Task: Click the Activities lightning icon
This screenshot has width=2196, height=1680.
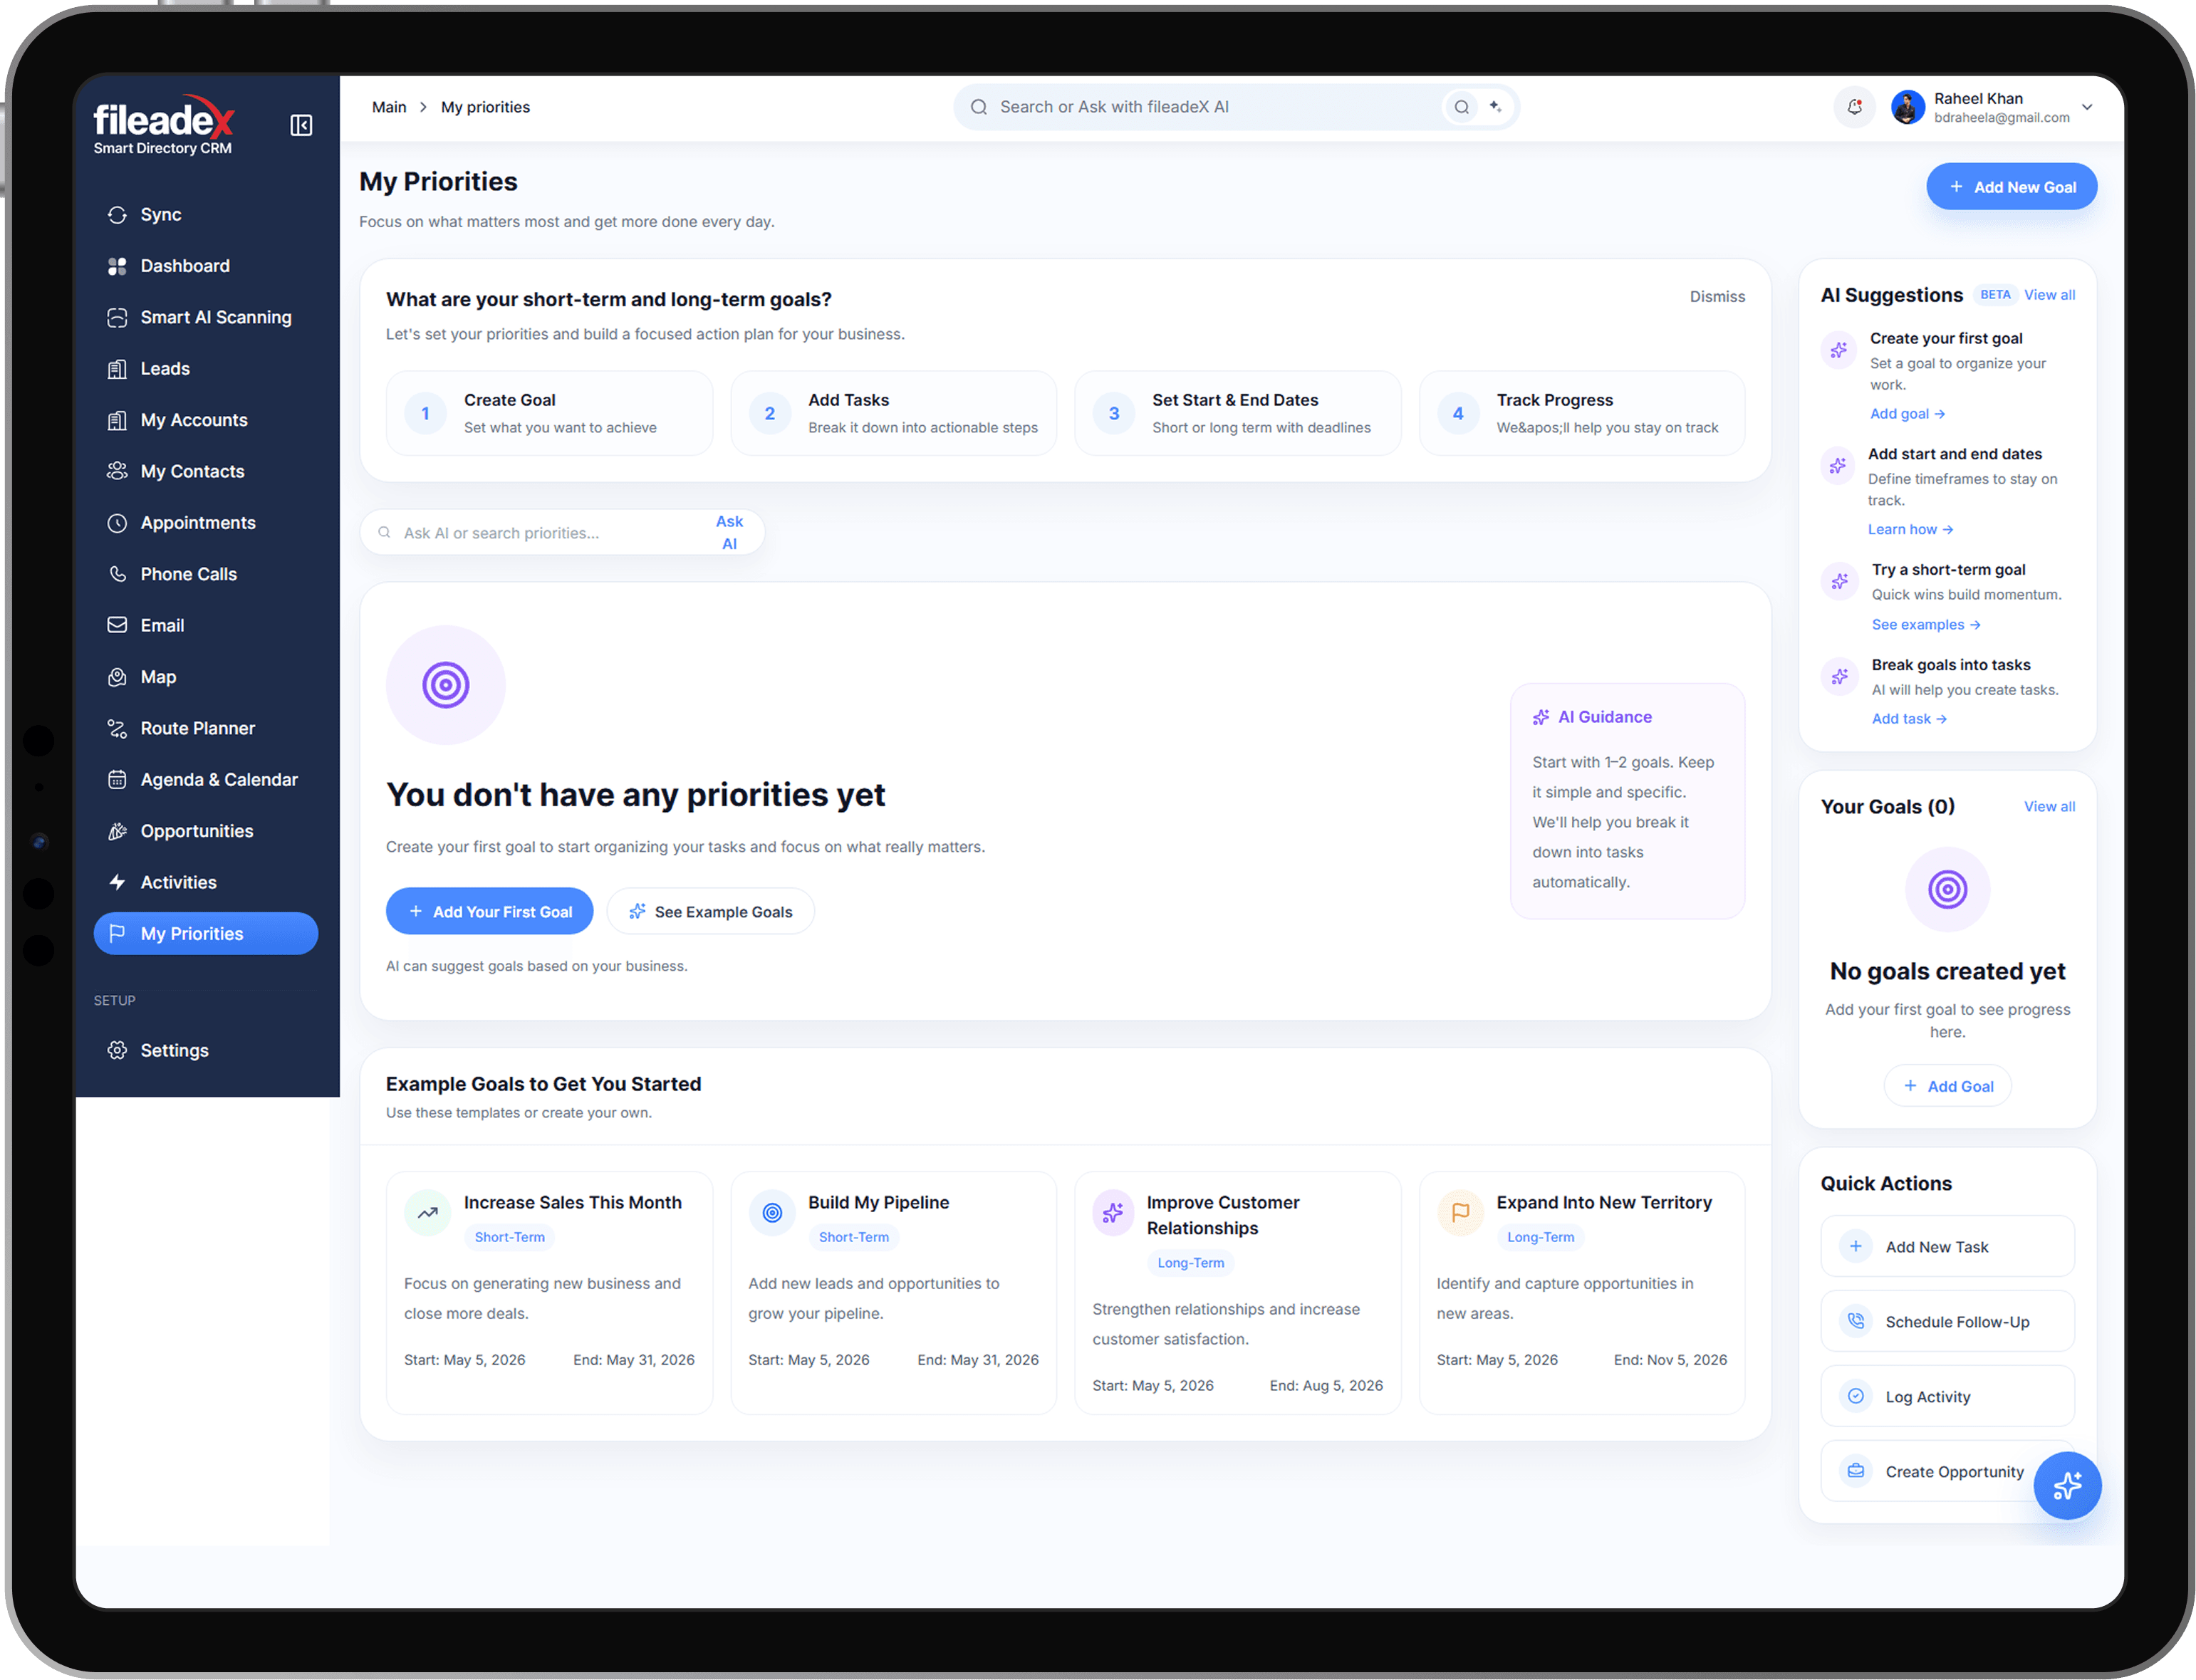Action: [x=117, y=882]
